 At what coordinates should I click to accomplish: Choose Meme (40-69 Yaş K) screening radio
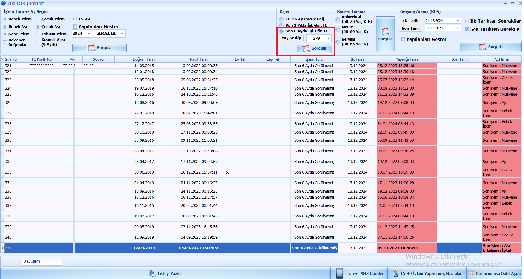tap(338, 29)
